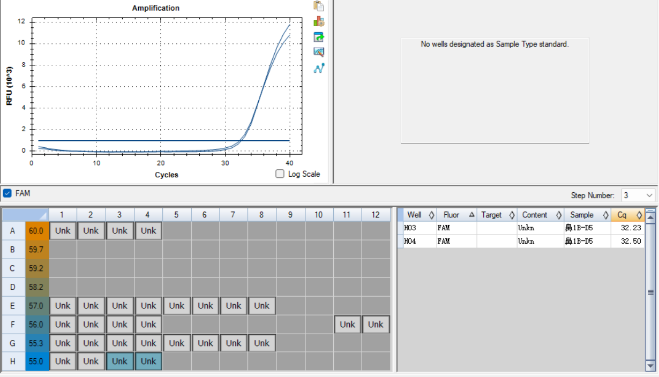Select plate row H header
The height and width of the screenshot is (377, 659).
coord(13,361)
